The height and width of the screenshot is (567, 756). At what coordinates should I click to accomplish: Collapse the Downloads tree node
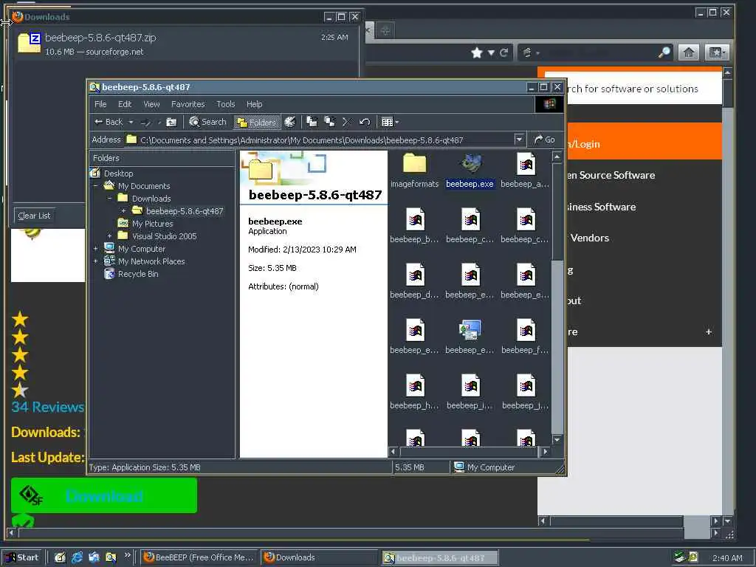click(x=109, y=198)
